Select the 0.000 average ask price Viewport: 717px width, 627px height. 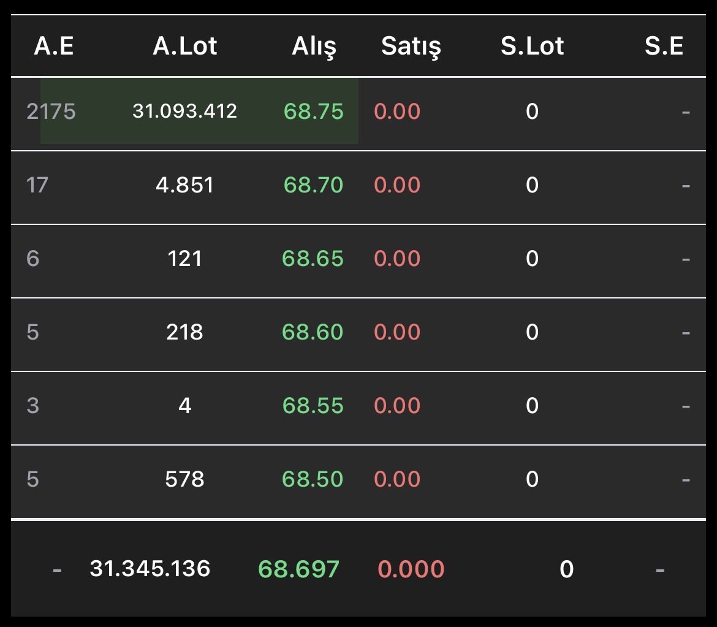[411, 569]
